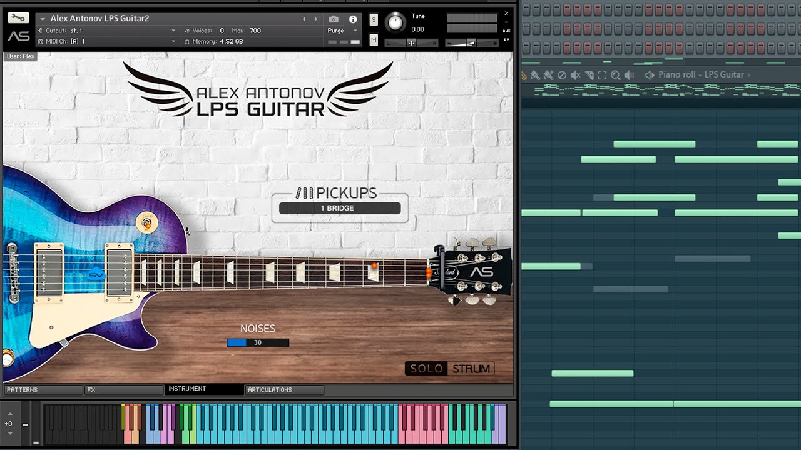Screen dimensions: 801x450
Task: Select the alternate paint brush tool with plus
Action: pyautogui.click(x=549, y=75)
